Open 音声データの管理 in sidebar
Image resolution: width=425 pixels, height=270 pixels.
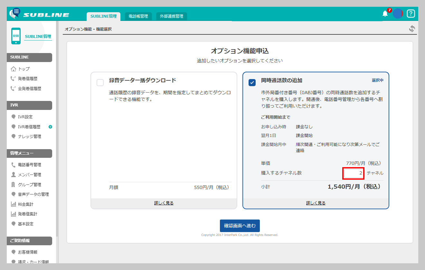point(33,194)
